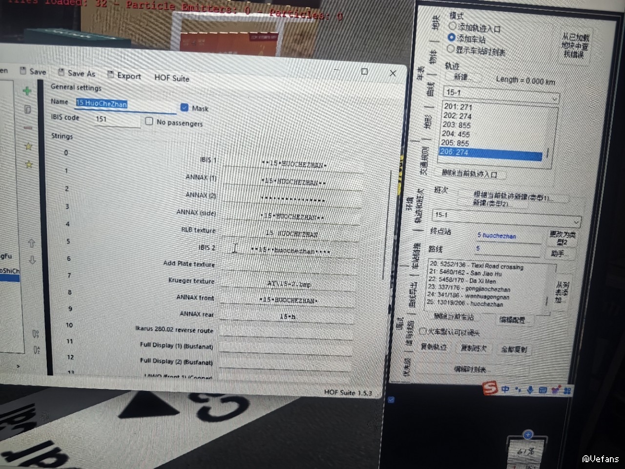Click the ANNAX front string field
Viewport: 625px width, 469px height.
[x=288, y=300]
